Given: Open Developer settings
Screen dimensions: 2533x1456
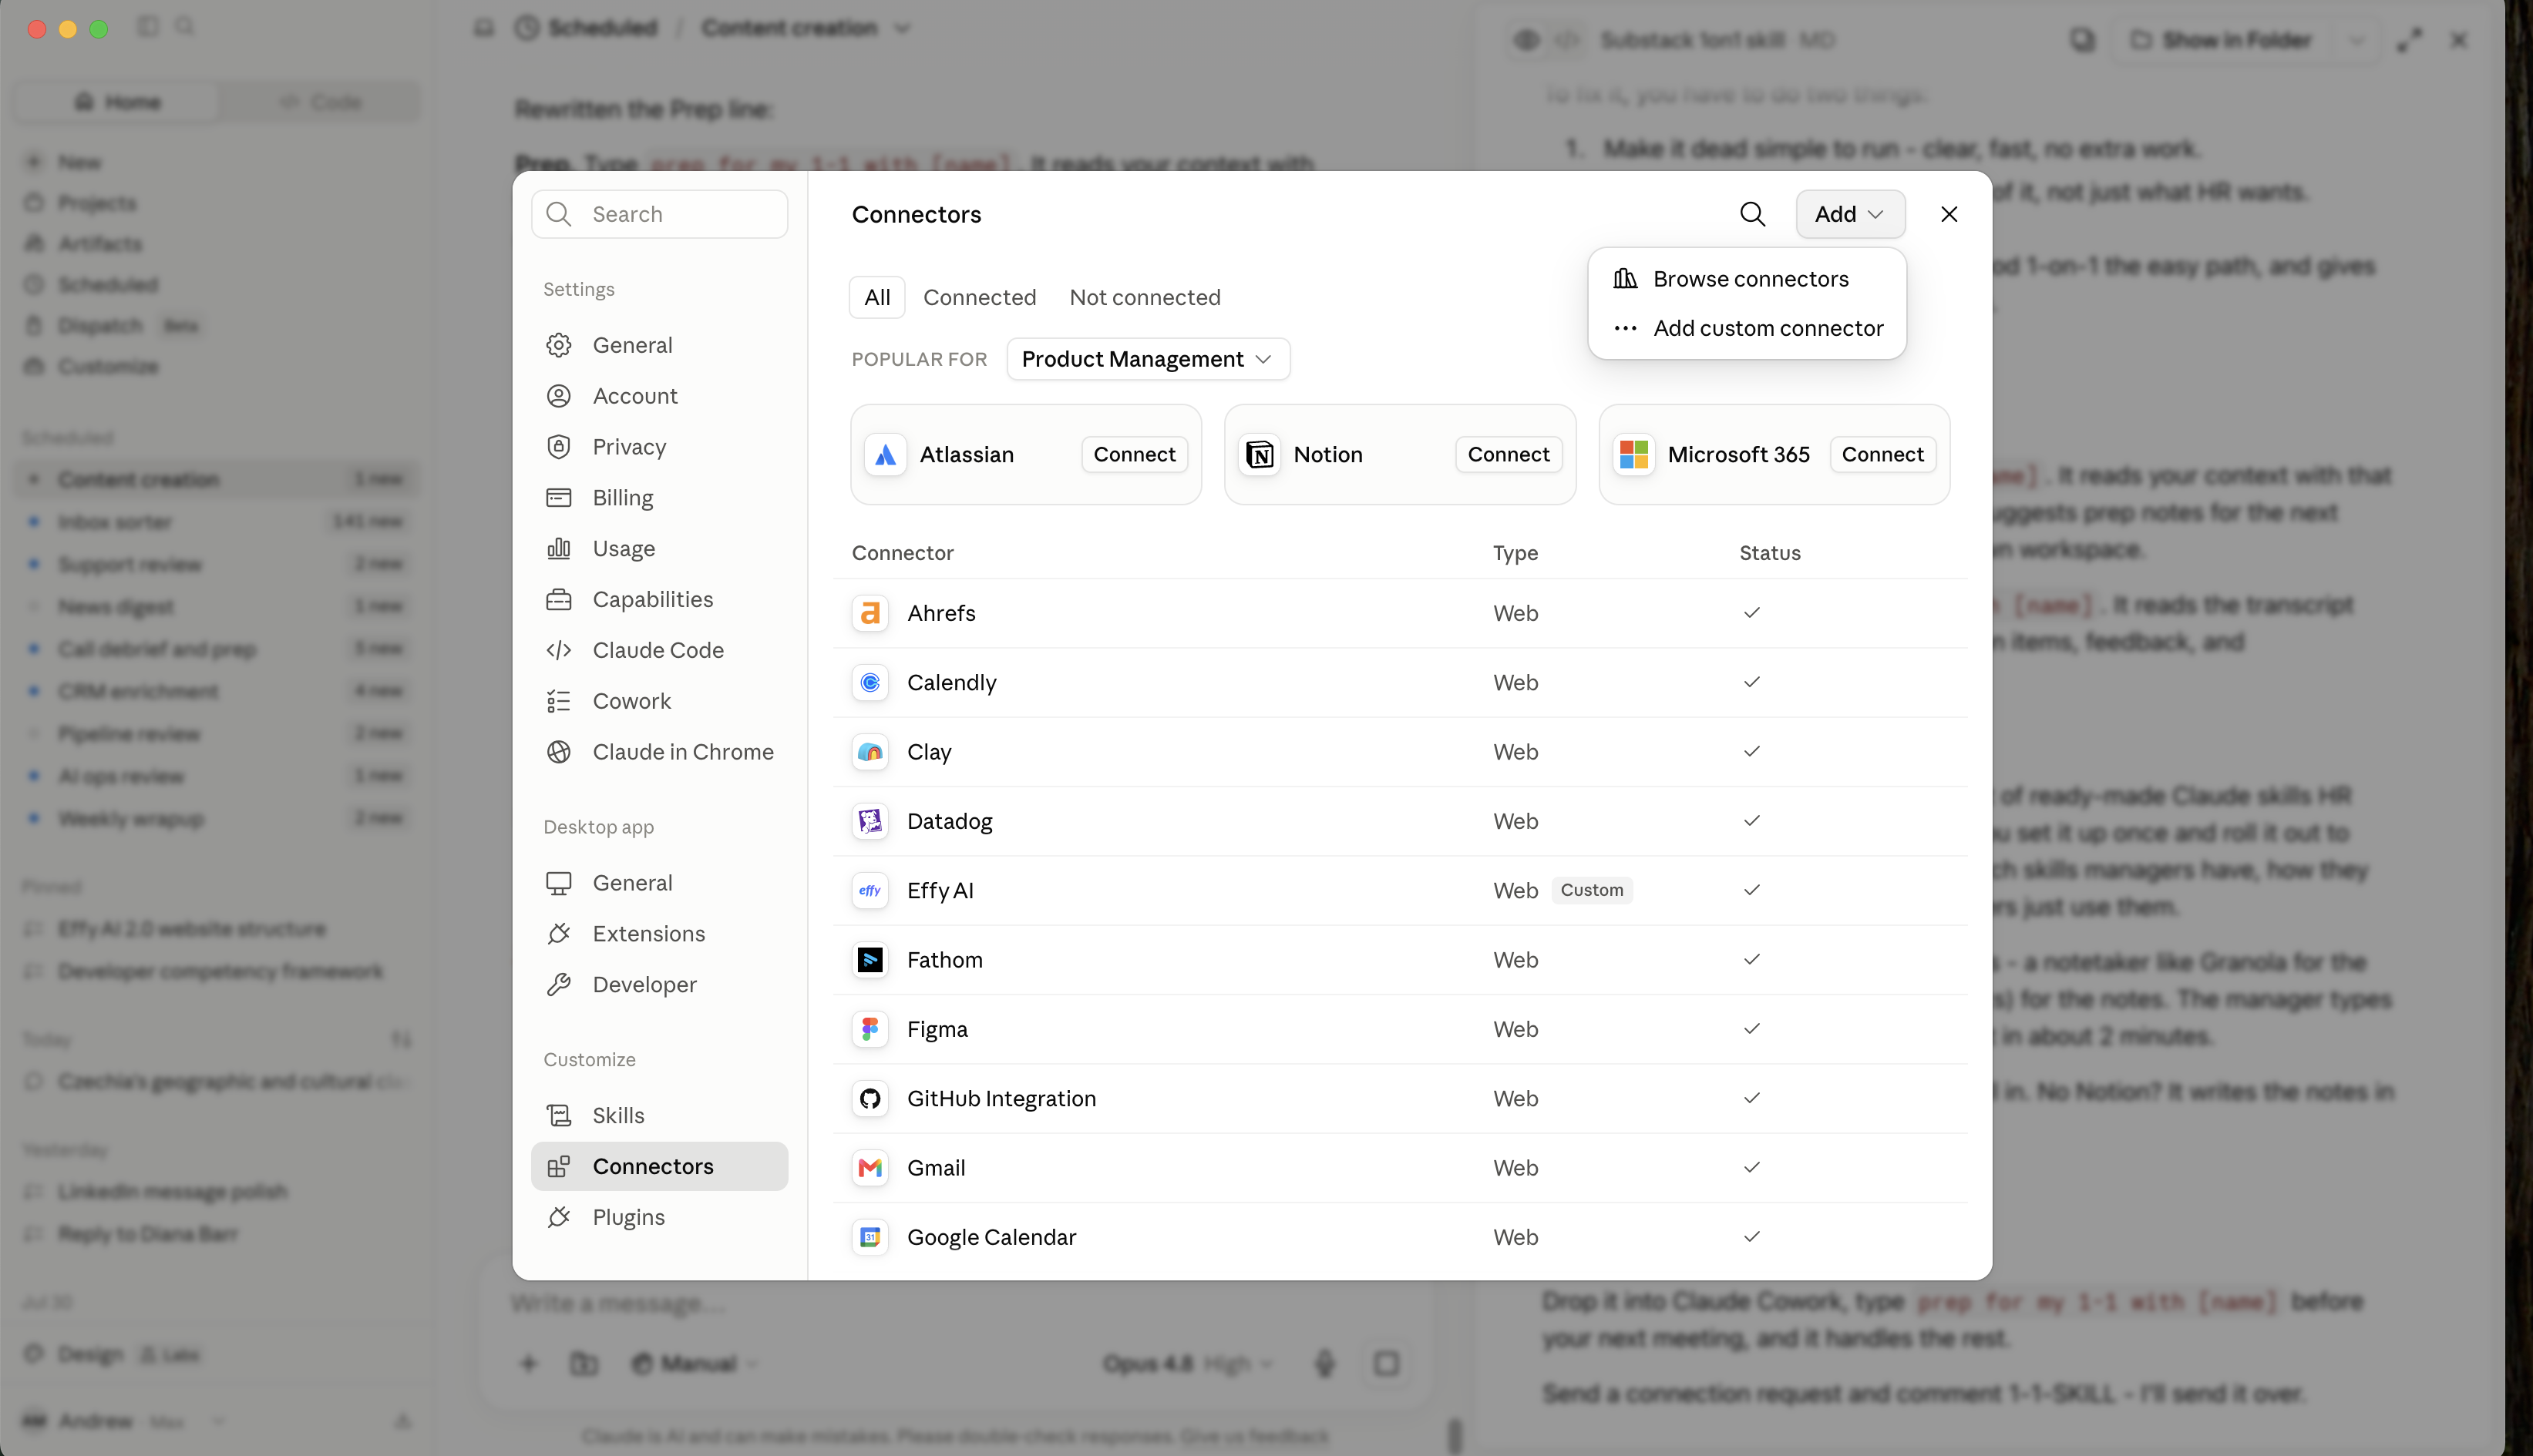Looking at the screenshot, I should point(659,985).
